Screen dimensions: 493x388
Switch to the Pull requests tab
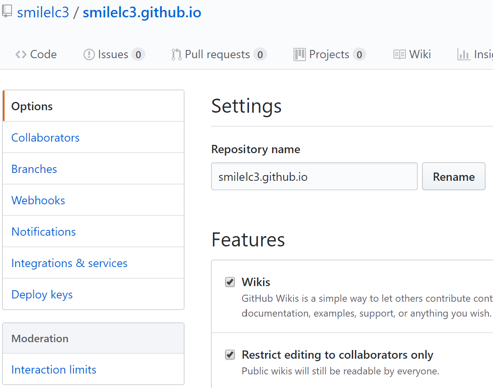(219, 54)
